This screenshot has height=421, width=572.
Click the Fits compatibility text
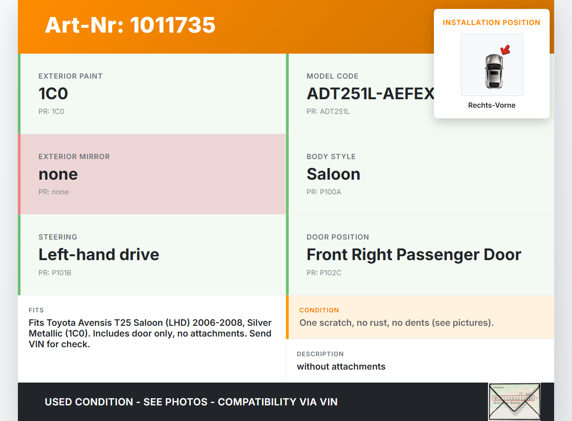tap(150, 333)
